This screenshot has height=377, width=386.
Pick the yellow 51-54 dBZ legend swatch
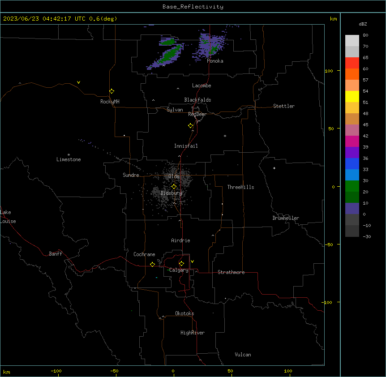(352, 97)
